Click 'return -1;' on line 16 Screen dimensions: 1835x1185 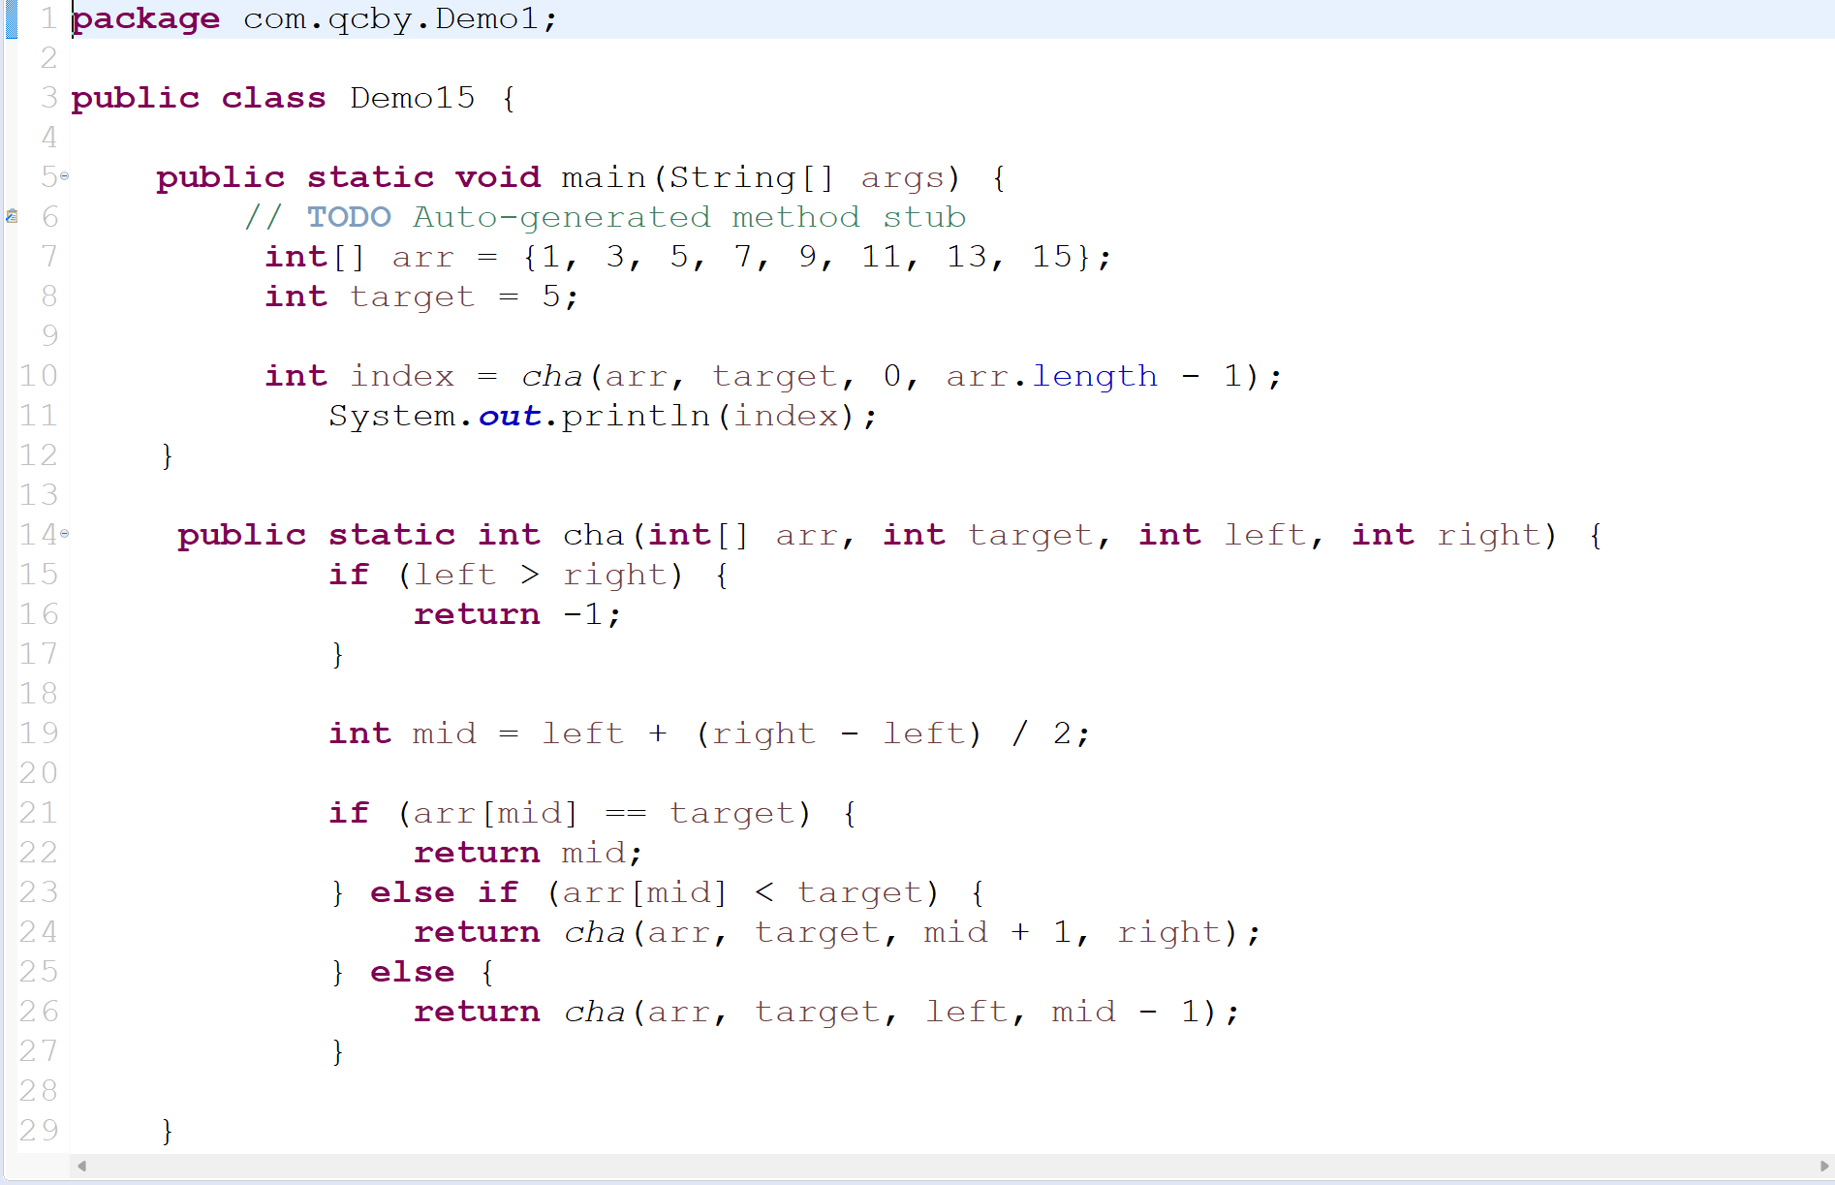point(517,614)
